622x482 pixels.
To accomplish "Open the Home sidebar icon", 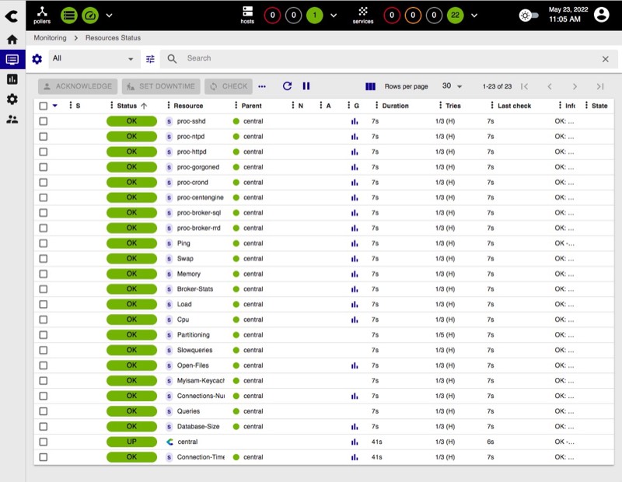I will coord(12,40).
